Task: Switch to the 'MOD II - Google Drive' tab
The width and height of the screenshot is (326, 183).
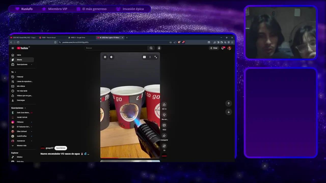Action: coord(78,38)
